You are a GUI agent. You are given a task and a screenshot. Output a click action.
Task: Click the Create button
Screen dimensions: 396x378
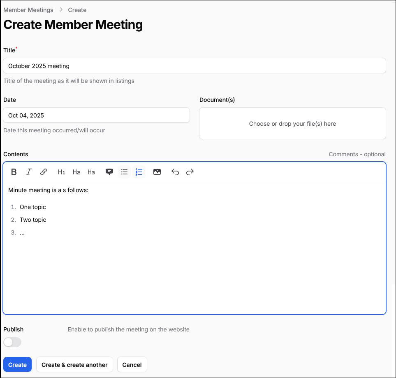17,364
